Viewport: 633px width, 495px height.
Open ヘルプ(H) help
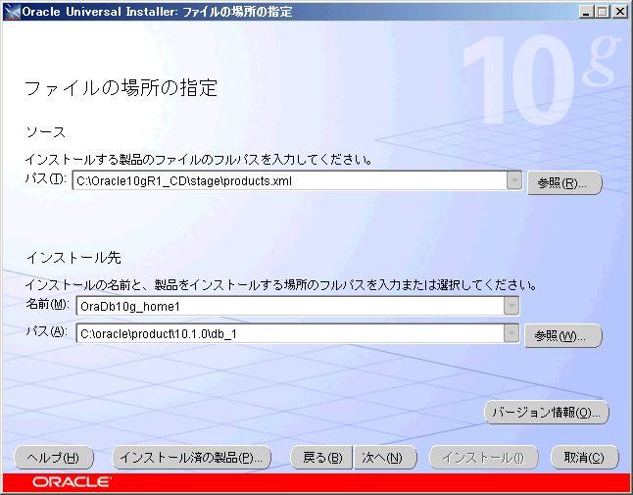(54, 458)
